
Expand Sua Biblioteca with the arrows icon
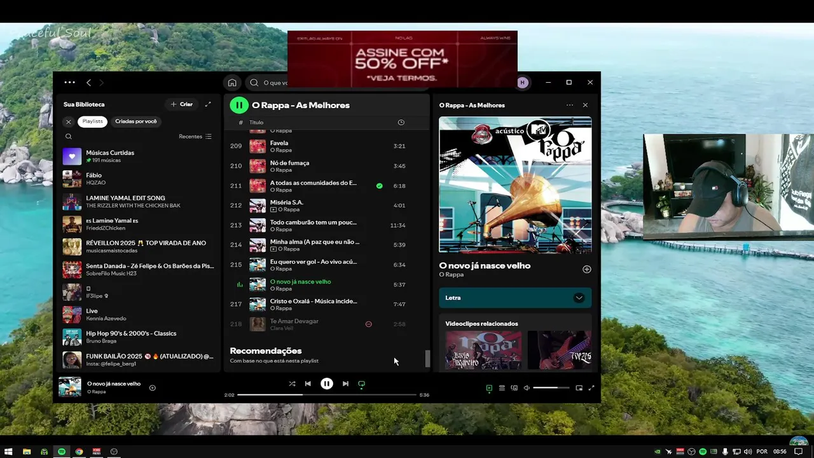point(207,104)
